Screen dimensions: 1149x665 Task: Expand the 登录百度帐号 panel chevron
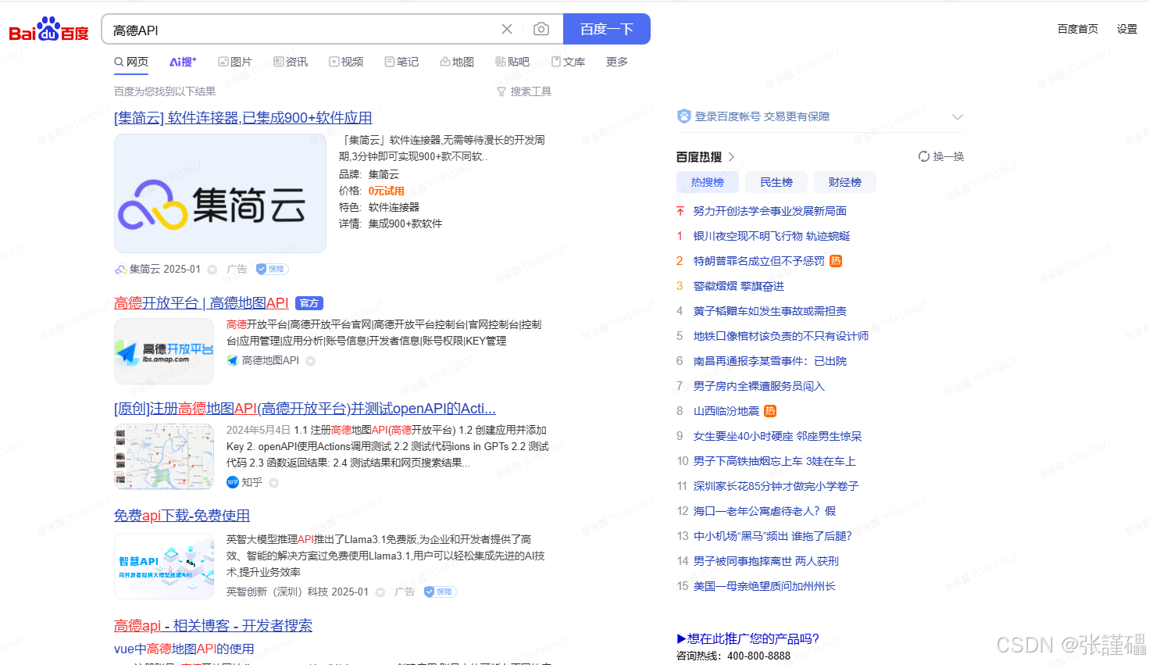pos(958,117)
